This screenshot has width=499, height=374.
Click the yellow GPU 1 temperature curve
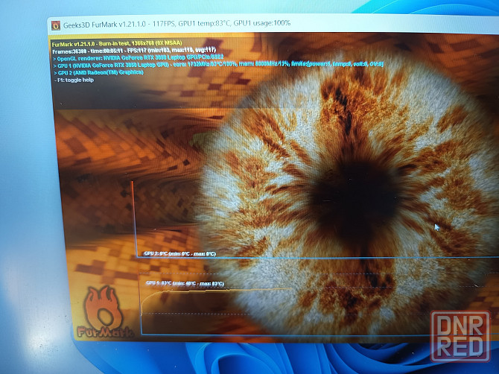pos(216,291)
